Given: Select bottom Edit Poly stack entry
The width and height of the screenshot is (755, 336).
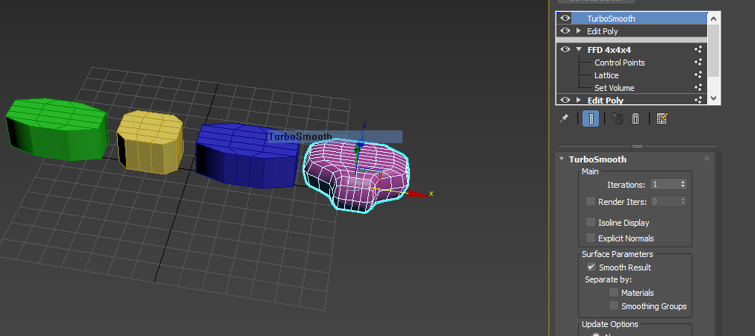Looking at the screenshot, I should pos(606,100).
